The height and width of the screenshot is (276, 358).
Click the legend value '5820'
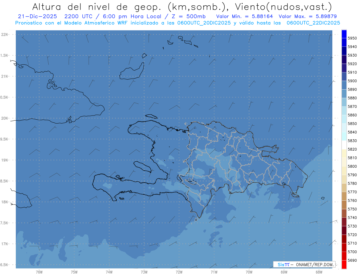[352, 149]
